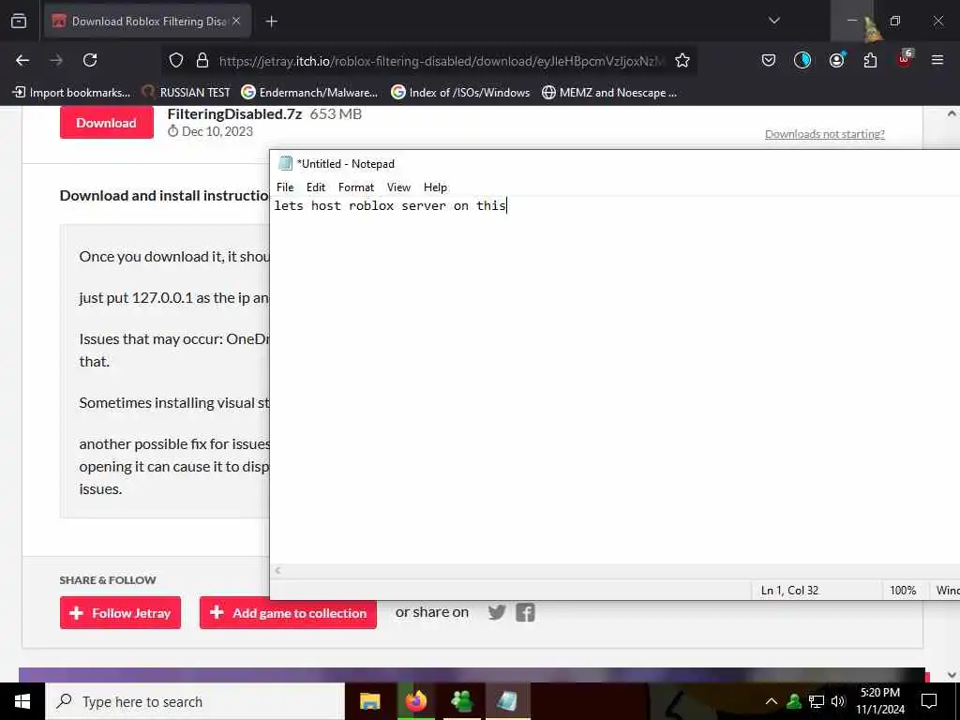Click 100% zoom status in Notepad
The height and width of the screenshot is (720, 960).
point(903,591)
